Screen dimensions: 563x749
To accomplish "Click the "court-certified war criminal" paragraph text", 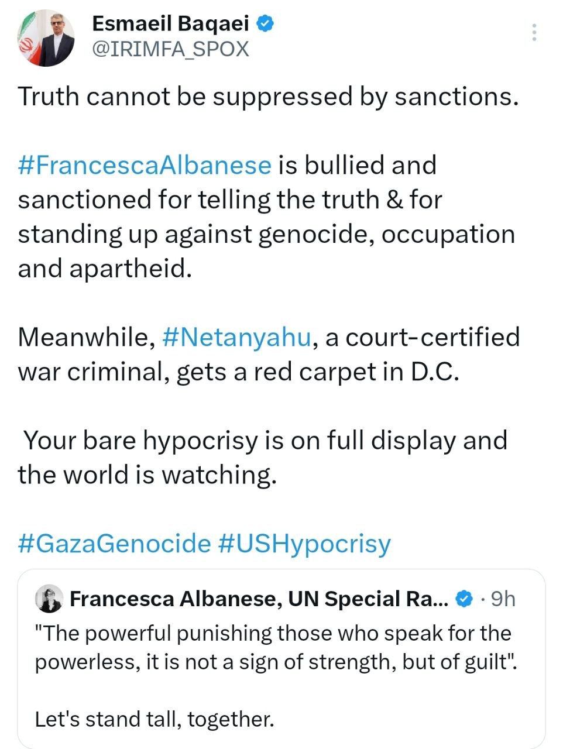I will (x=268, y=355).
